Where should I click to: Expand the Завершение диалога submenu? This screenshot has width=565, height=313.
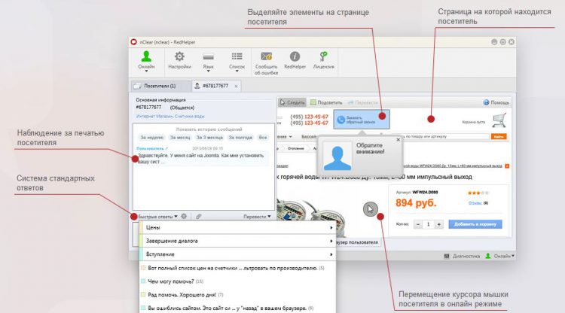pos(237,241)
